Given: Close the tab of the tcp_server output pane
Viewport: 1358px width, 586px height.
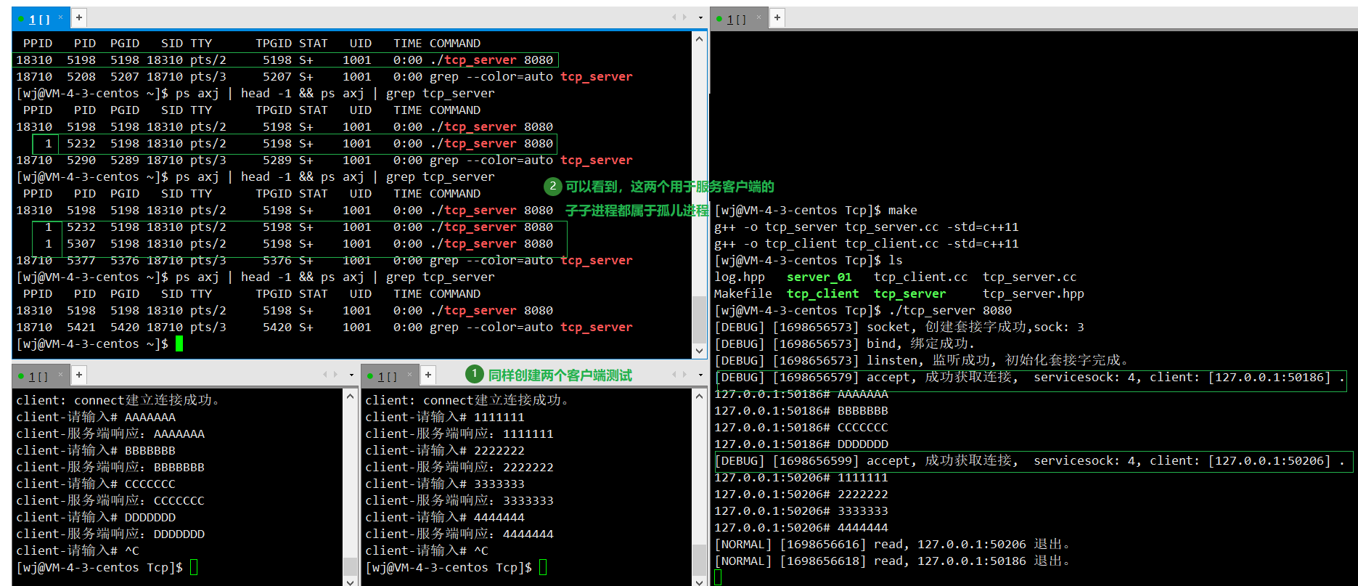Looking at the screenshot, I should [x=759, y=17].
